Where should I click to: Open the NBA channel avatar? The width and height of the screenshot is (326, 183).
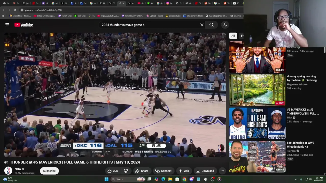8,171
